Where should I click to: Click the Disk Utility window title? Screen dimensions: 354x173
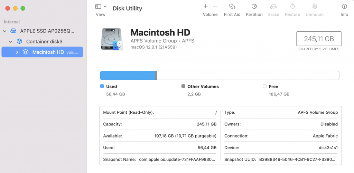coord(127,9)
